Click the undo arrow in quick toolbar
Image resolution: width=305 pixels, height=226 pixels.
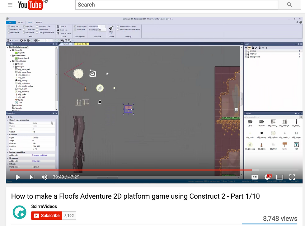[11, 40]
